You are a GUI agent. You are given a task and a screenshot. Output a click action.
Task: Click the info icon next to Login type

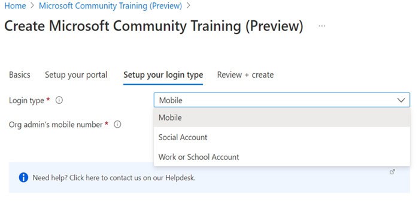(x=59, y=100)
